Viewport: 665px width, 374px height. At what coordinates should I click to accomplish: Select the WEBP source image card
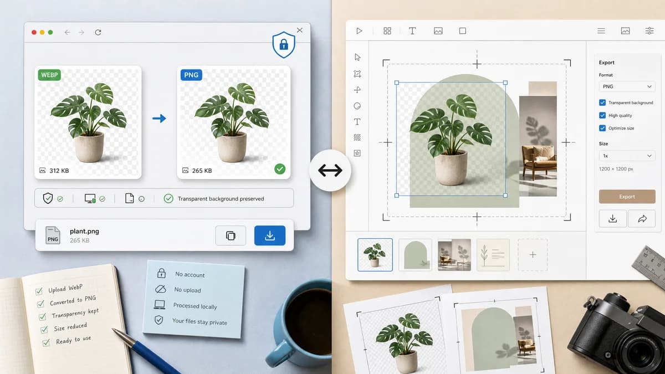click(x=88, y=122)
